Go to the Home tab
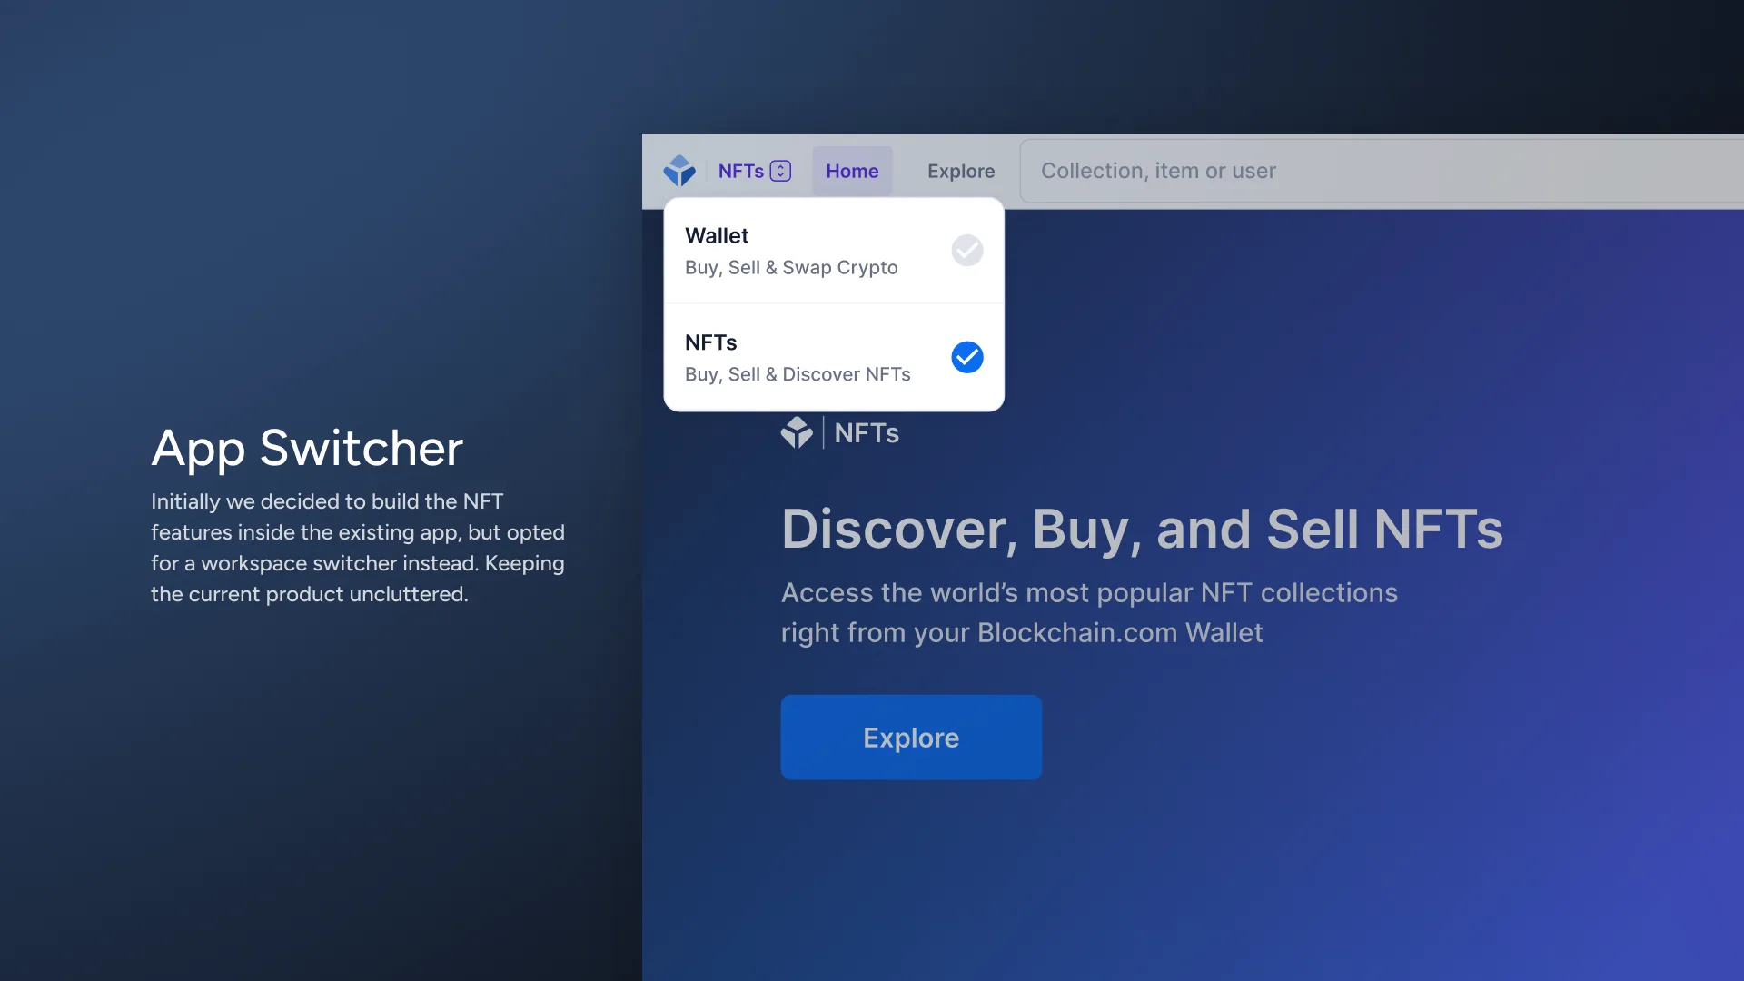 point(852,171)
